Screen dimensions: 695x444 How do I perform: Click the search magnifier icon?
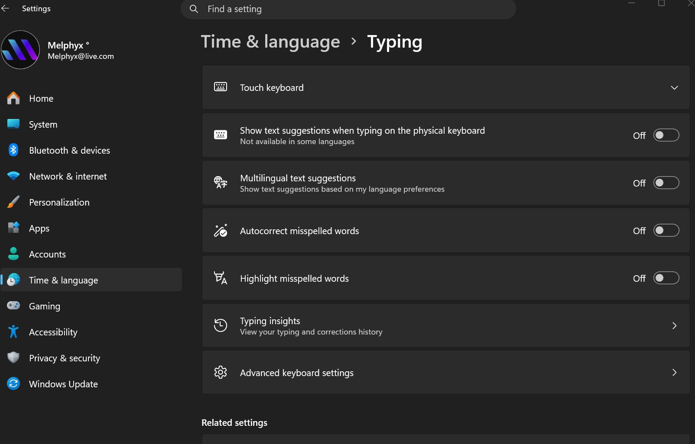pos(194,9)
